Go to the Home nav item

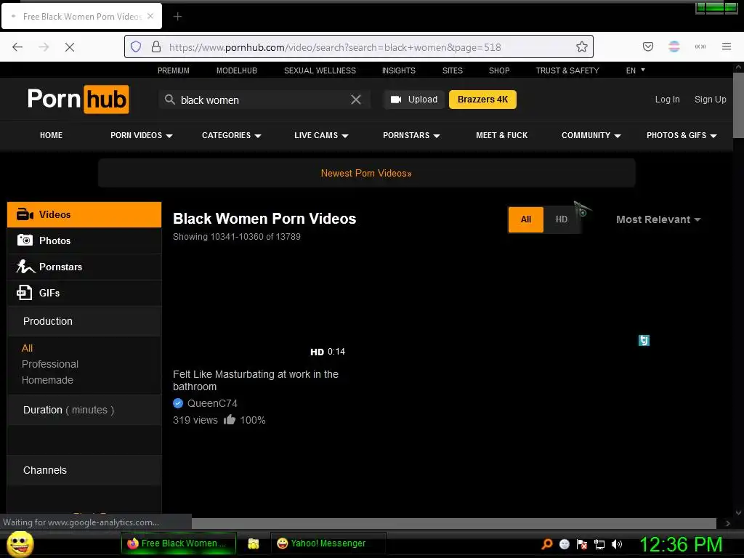coord(52,135)
